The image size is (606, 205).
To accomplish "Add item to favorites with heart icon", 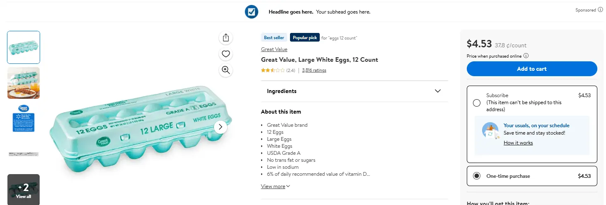I will click(226, 54).
